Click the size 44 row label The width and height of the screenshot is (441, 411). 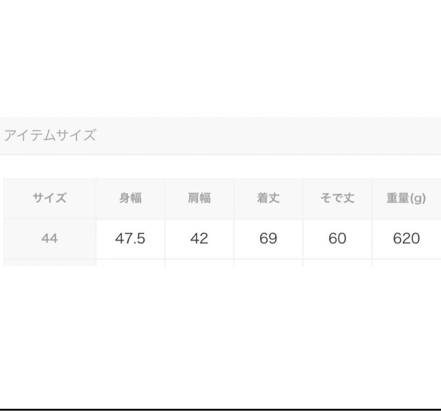pos(49,239)
